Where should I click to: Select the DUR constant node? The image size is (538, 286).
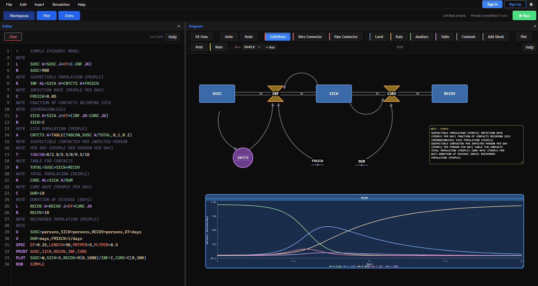click(x=361, y=162)
